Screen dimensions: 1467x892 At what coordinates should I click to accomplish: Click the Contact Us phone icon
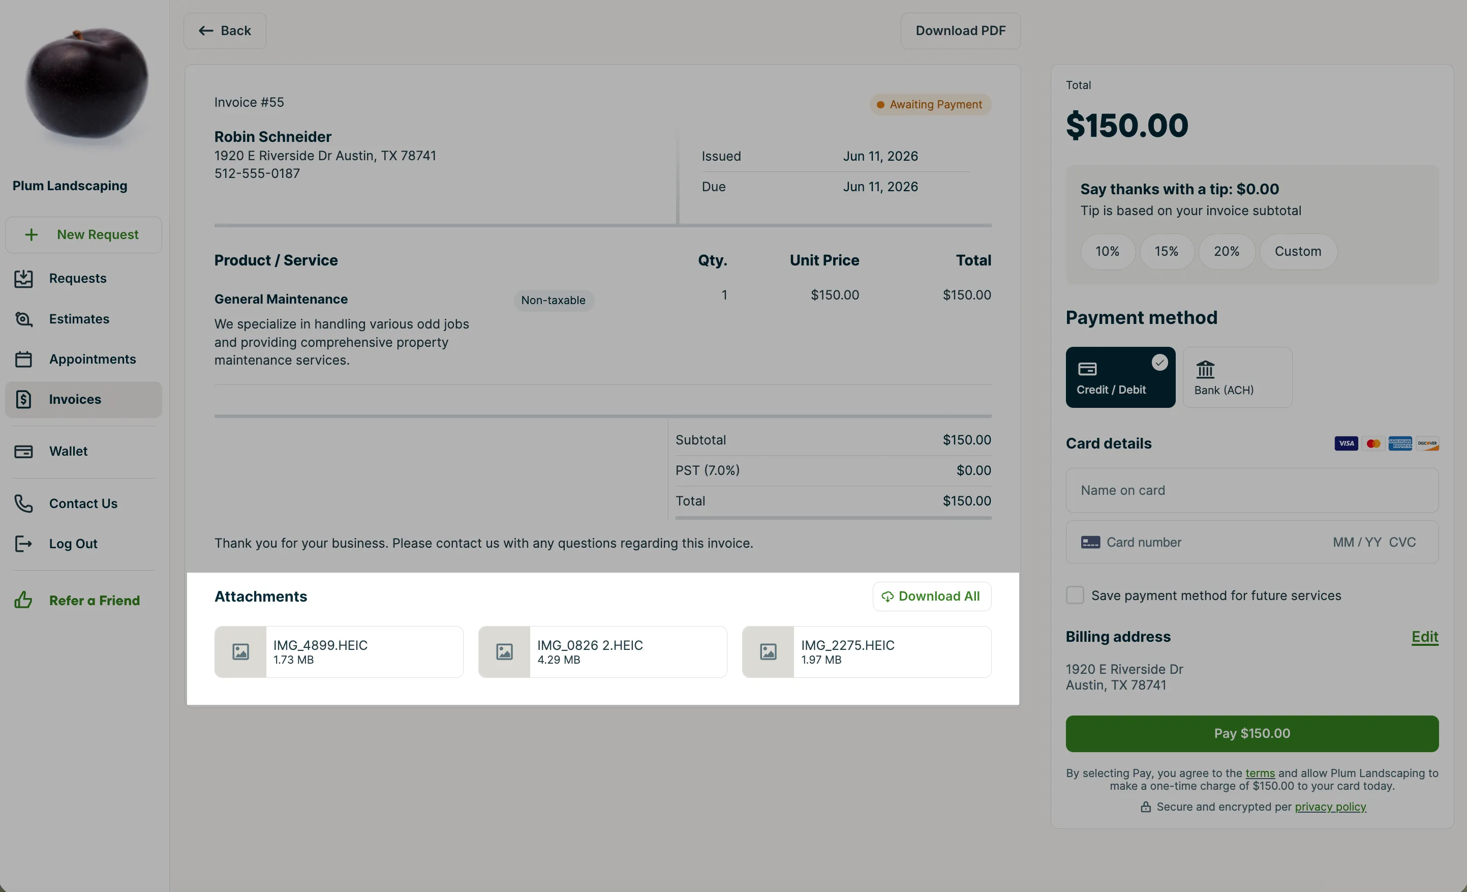tap(23, 504)
